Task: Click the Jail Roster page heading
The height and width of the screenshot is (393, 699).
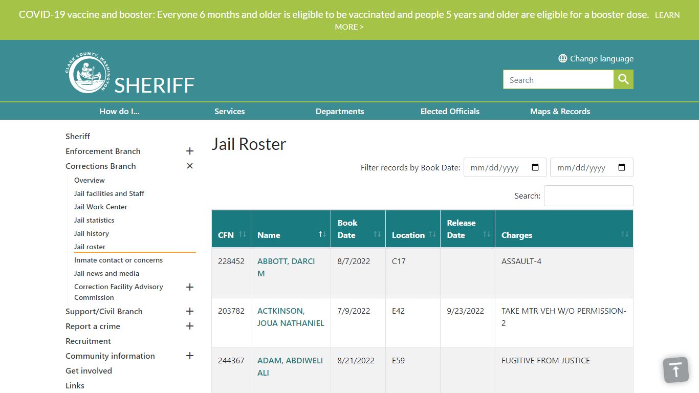Action: click(x=249, y=144)
